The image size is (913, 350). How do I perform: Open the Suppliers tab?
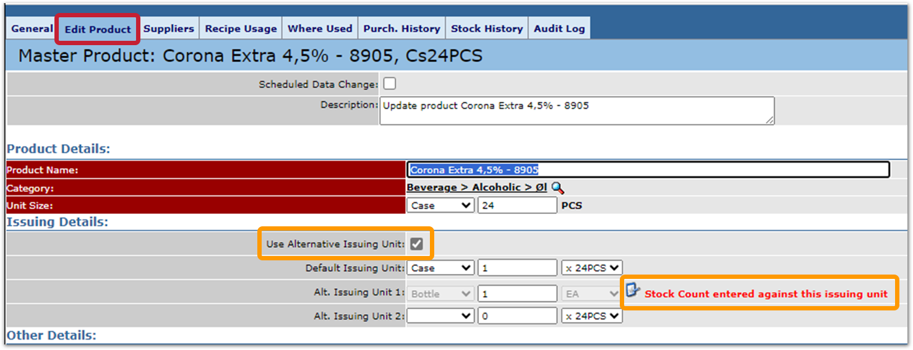point(169,28)
